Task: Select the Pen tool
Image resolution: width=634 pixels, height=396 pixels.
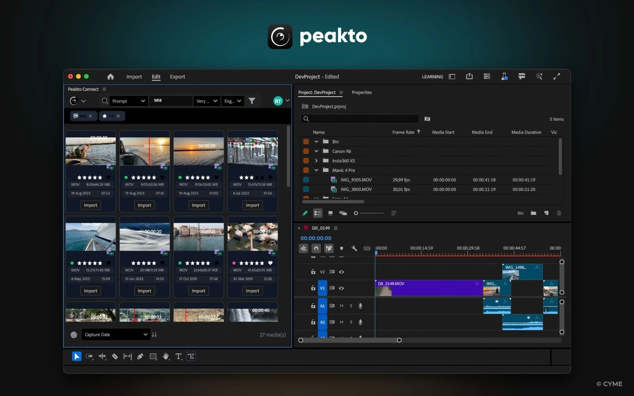Action: [140, 356]
